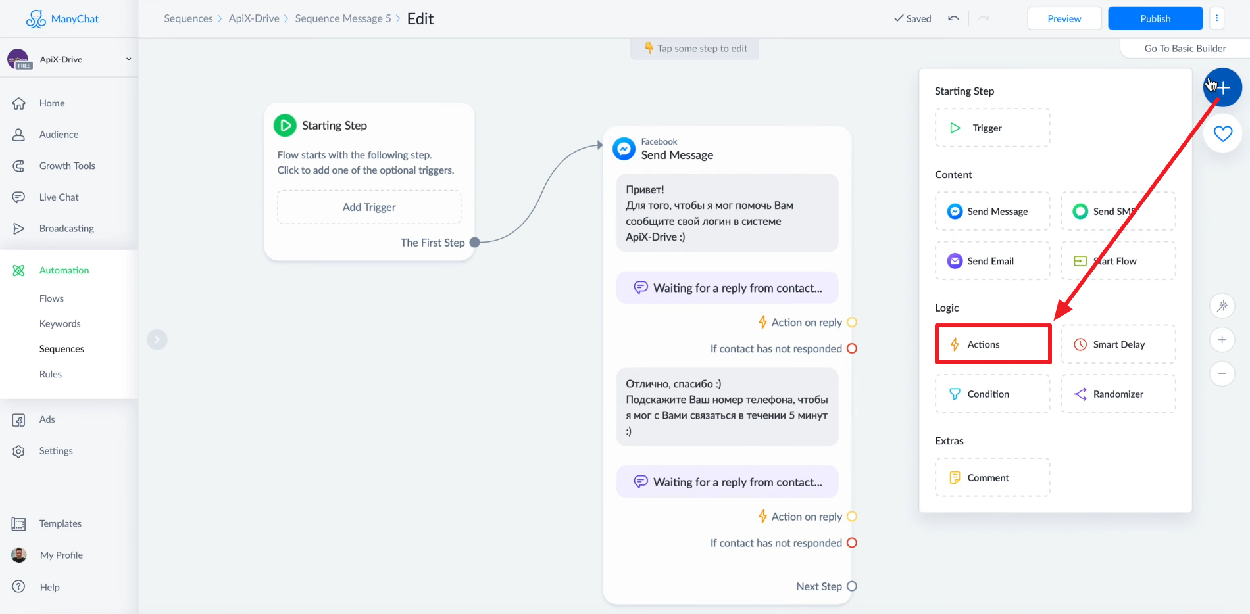Viewport: 1250px width, 614px height.
Task: Click the Sequence Message 5 breadcrumb
Action: tap(343, 18)
